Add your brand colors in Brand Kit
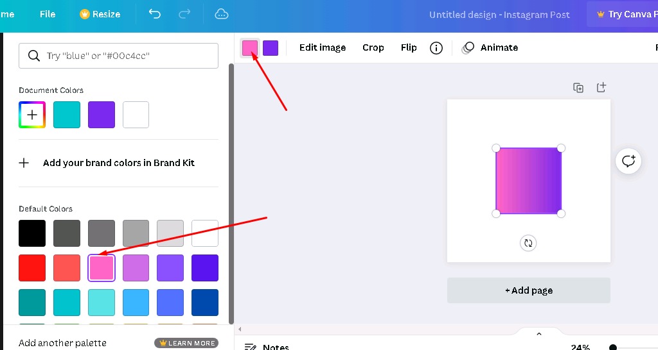The image size is (658, 350). click(118, 163)
